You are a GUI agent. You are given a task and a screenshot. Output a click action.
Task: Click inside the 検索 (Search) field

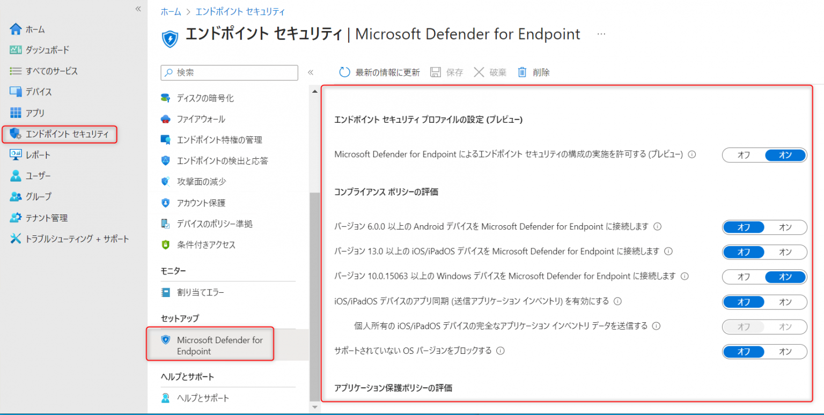coord(229,72)
